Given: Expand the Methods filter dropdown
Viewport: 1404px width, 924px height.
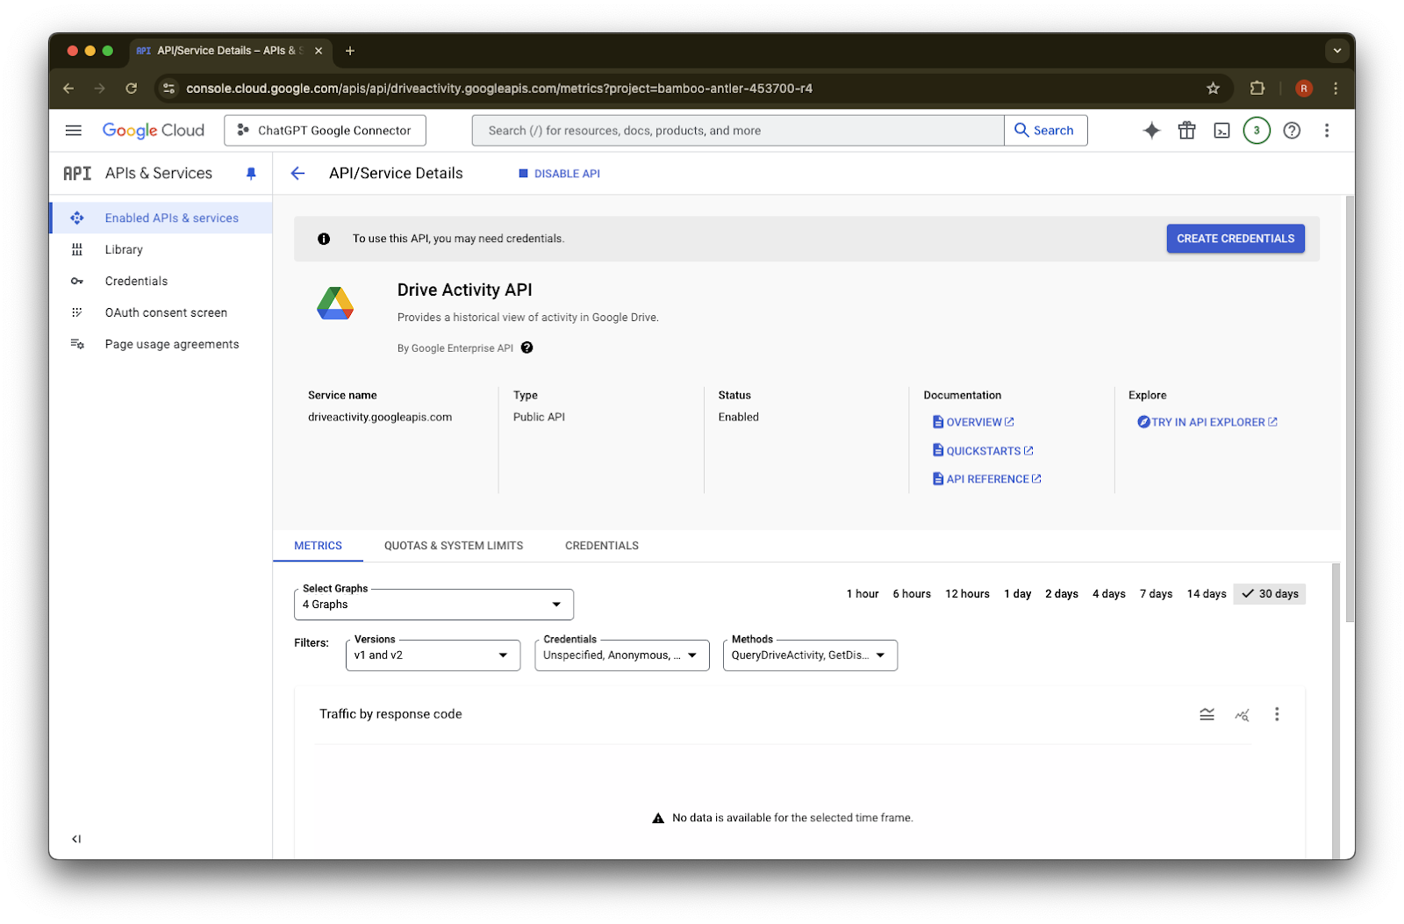Looking at the screenshot, I should click(810, 655).
